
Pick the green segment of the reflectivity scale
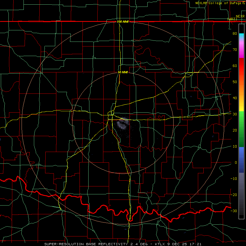(241, 129)
